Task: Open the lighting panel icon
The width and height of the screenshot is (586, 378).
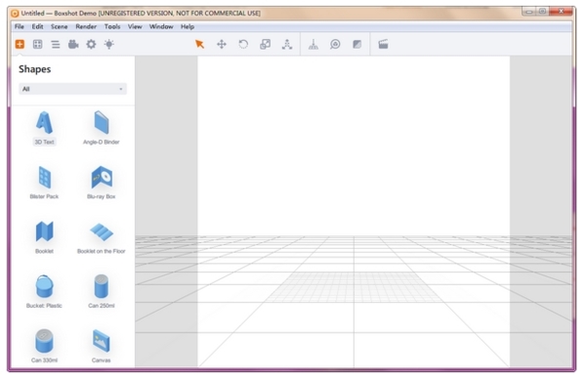Action: [x=109, y=44]
